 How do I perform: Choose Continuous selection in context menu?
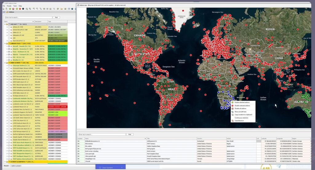241,118
